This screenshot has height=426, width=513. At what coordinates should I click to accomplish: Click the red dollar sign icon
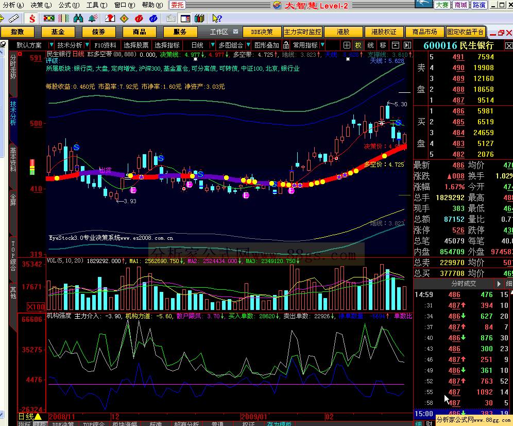click(32, 19)
